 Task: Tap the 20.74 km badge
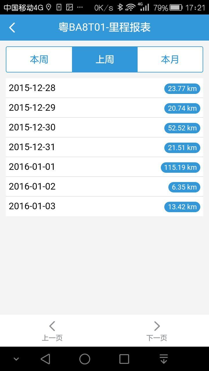(x=182, y=108)
